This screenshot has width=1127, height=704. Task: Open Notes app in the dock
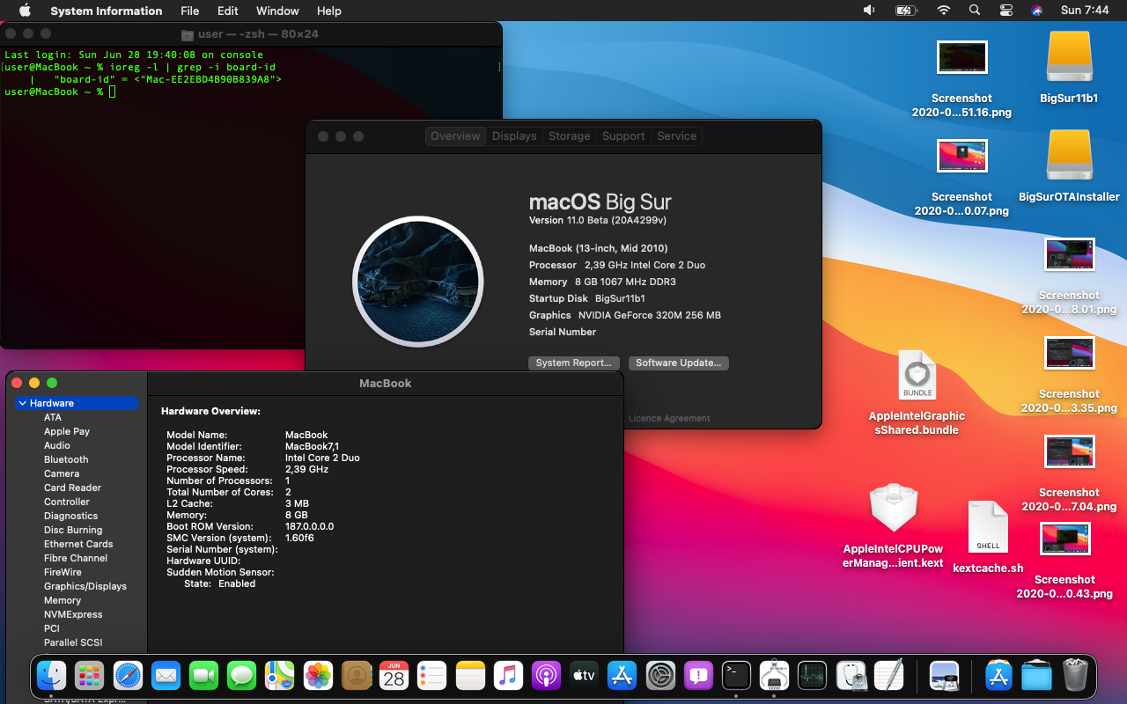[471, 676]
